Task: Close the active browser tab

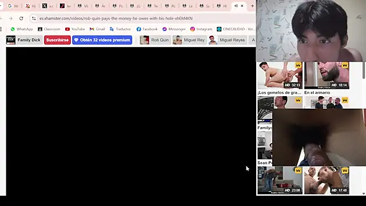Action: [242, 6]
